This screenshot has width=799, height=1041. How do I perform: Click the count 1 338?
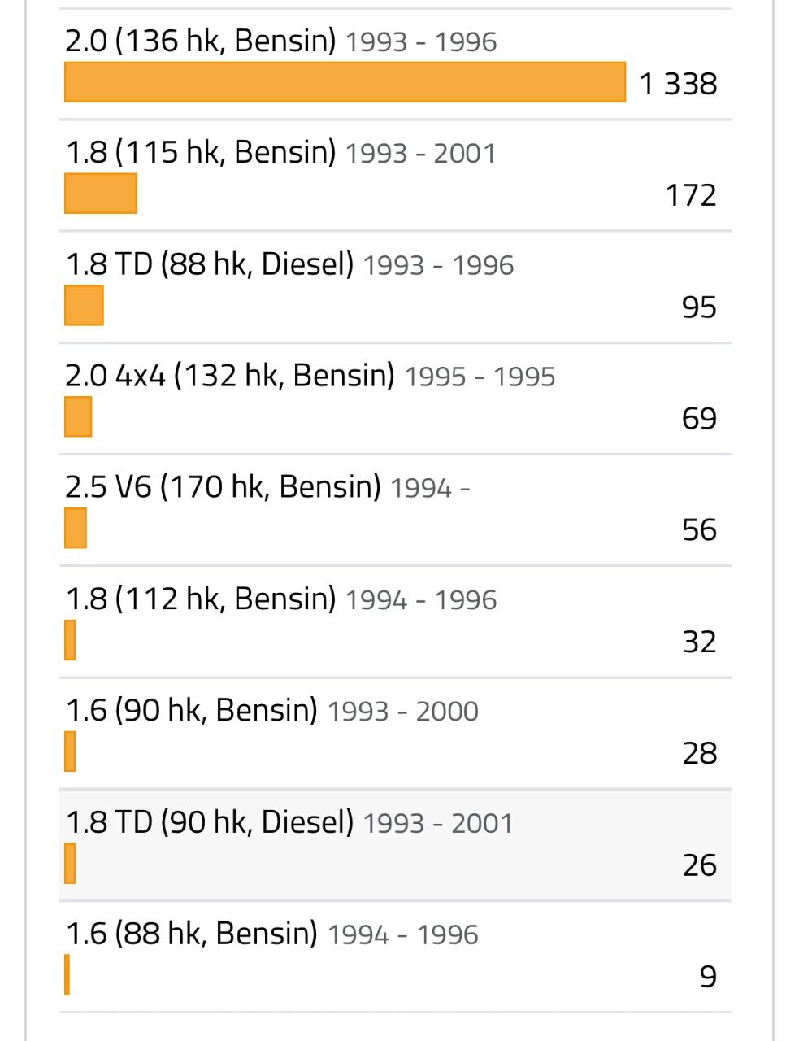[678, 84]
